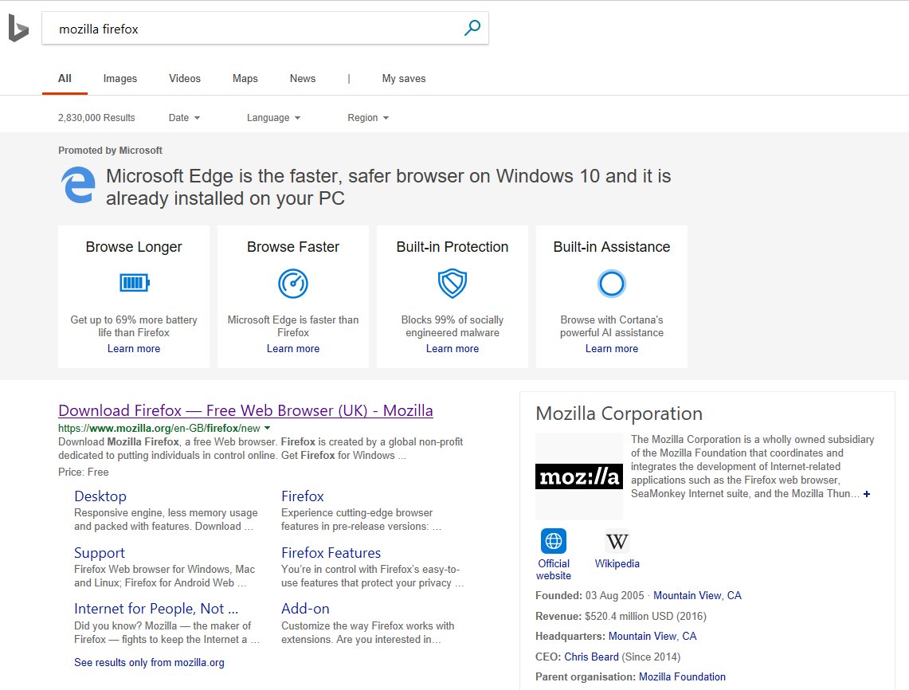This screenshot has height=690, width=909.
Task: Open the Download Firefox search result
Action: pos(245,411)
